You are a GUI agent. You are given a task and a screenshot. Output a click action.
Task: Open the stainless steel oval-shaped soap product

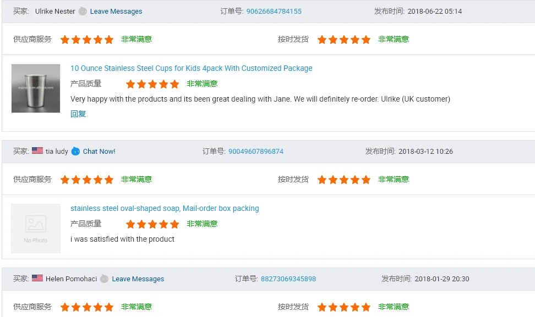[x=164, y=208]
